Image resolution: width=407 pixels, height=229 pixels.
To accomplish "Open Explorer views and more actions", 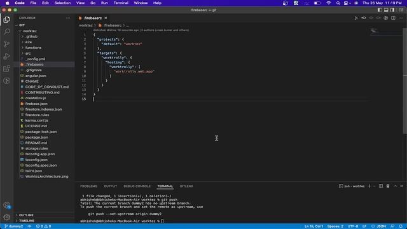I will click(68, 18).
